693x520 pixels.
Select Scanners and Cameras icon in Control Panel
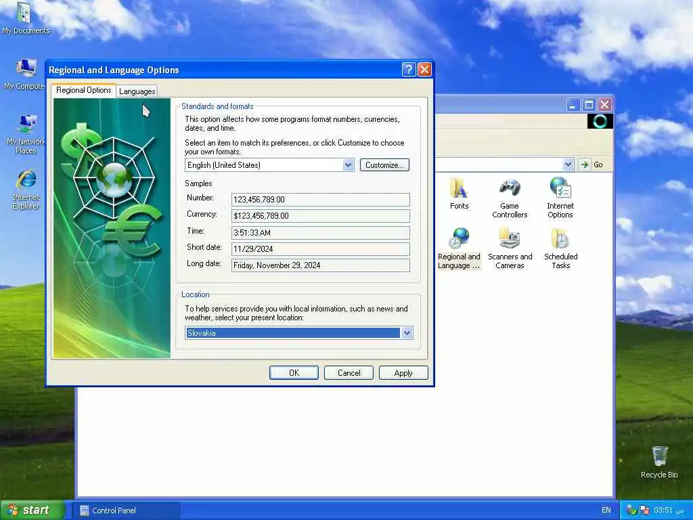tap(510, 248)
